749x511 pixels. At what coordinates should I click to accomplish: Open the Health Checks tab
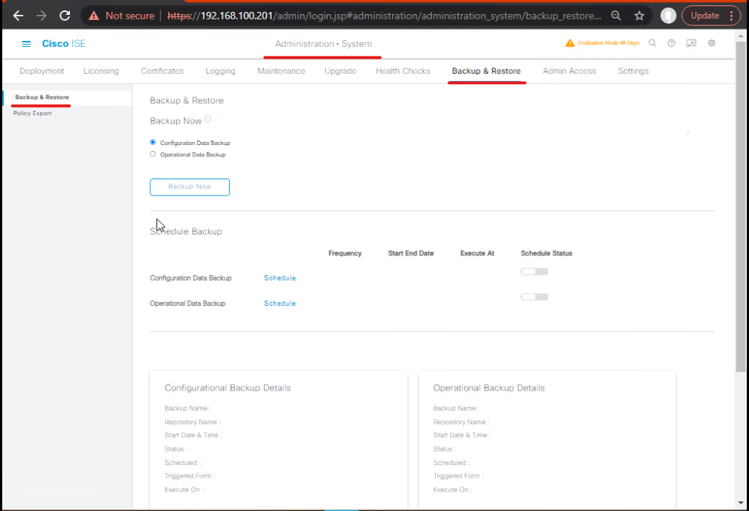pyautogui.click(x=403, y=71)
